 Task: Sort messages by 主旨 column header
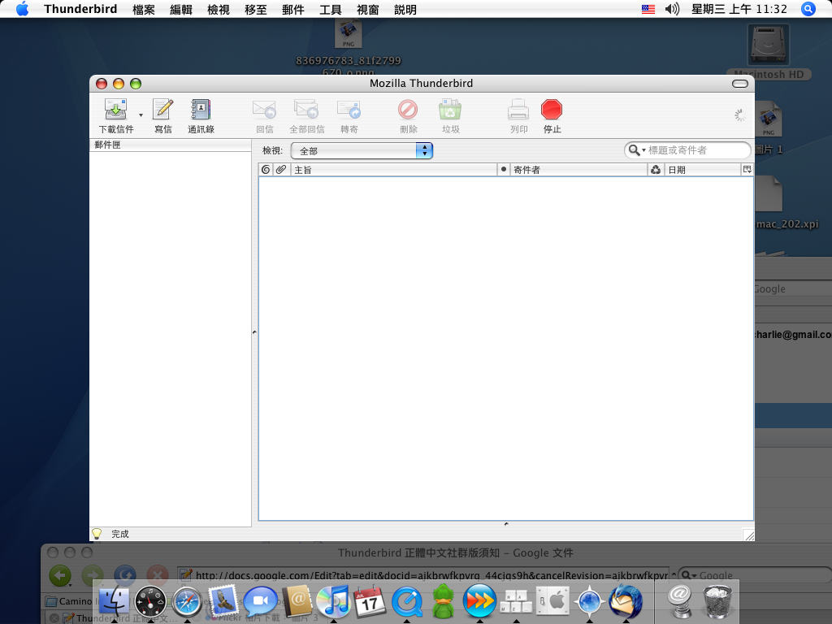point(394,170)
